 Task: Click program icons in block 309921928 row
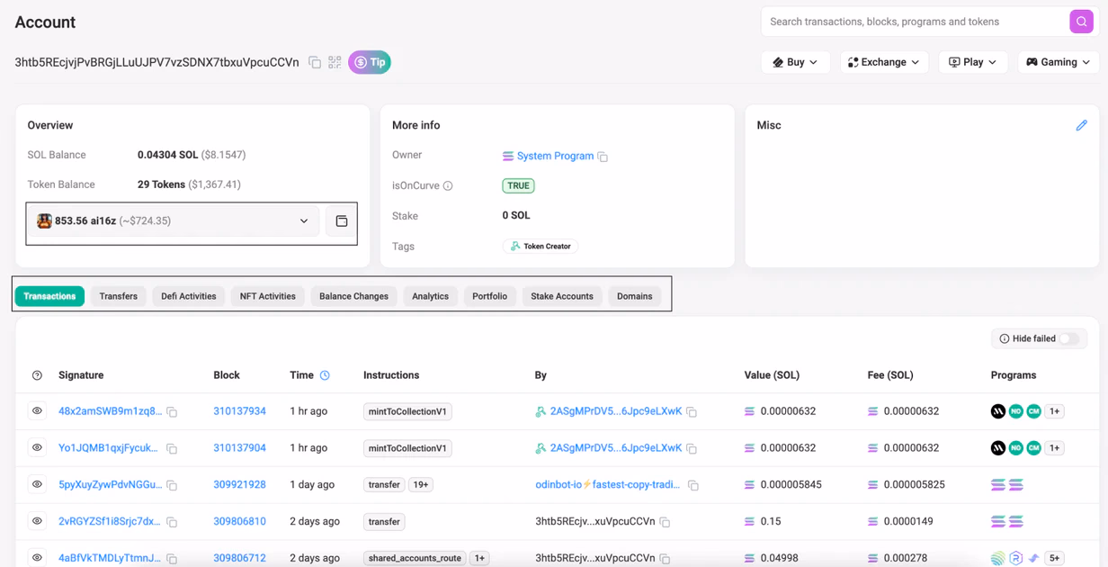(1007, 485)
